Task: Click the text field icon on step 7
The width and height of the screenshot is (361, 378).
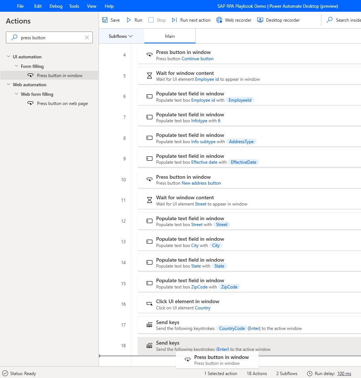Action: click(x=150, y=117)
